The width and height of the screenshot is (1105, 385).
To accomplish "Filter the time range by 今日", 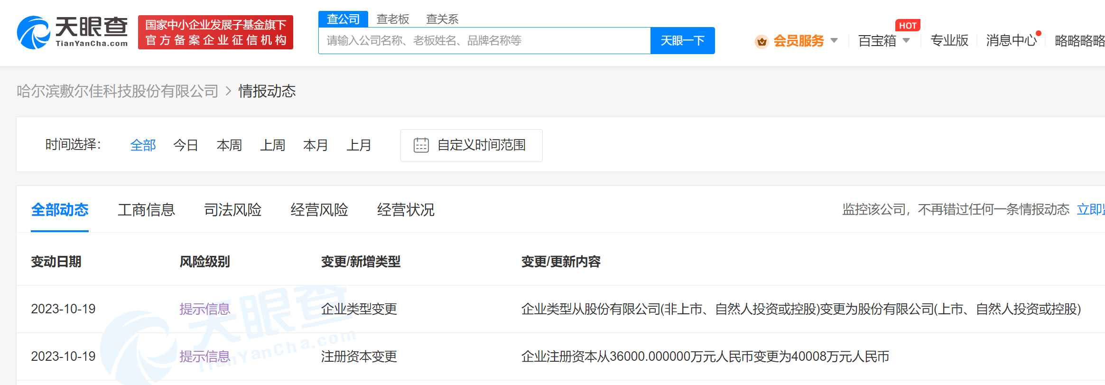I will click(x=186, y=145).
